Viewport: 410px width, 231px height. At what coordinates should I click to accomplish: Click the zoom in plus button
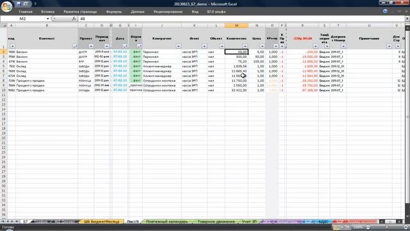[x=406, y=227]
